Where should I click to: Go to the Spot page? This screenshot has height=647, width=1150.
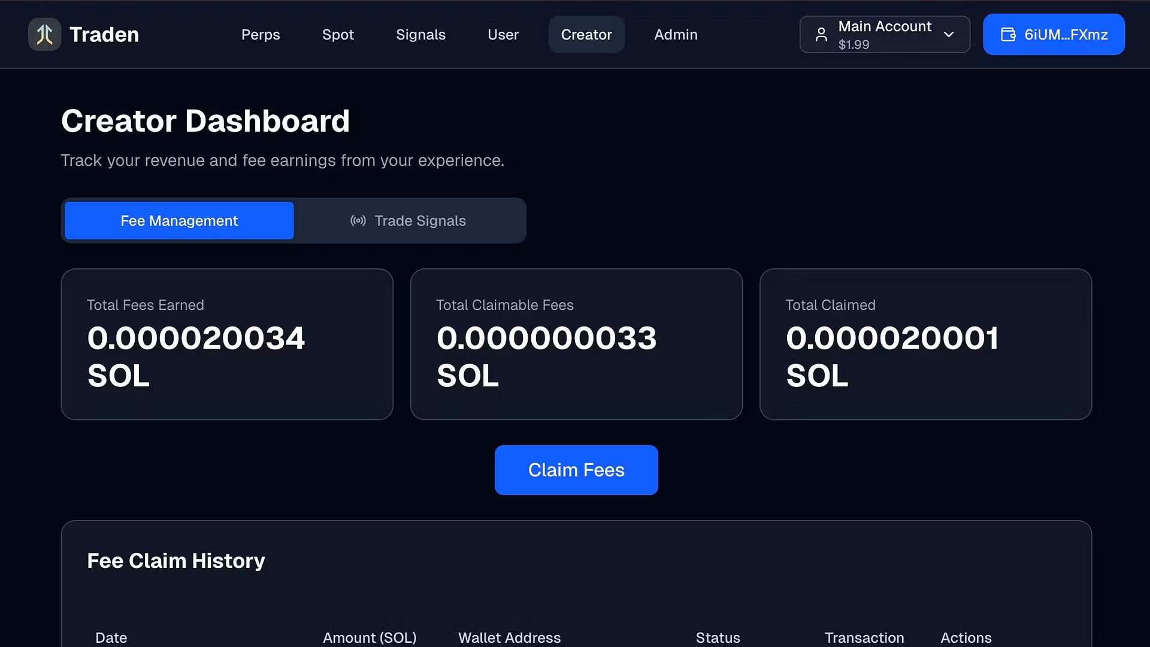coord(338,35)
